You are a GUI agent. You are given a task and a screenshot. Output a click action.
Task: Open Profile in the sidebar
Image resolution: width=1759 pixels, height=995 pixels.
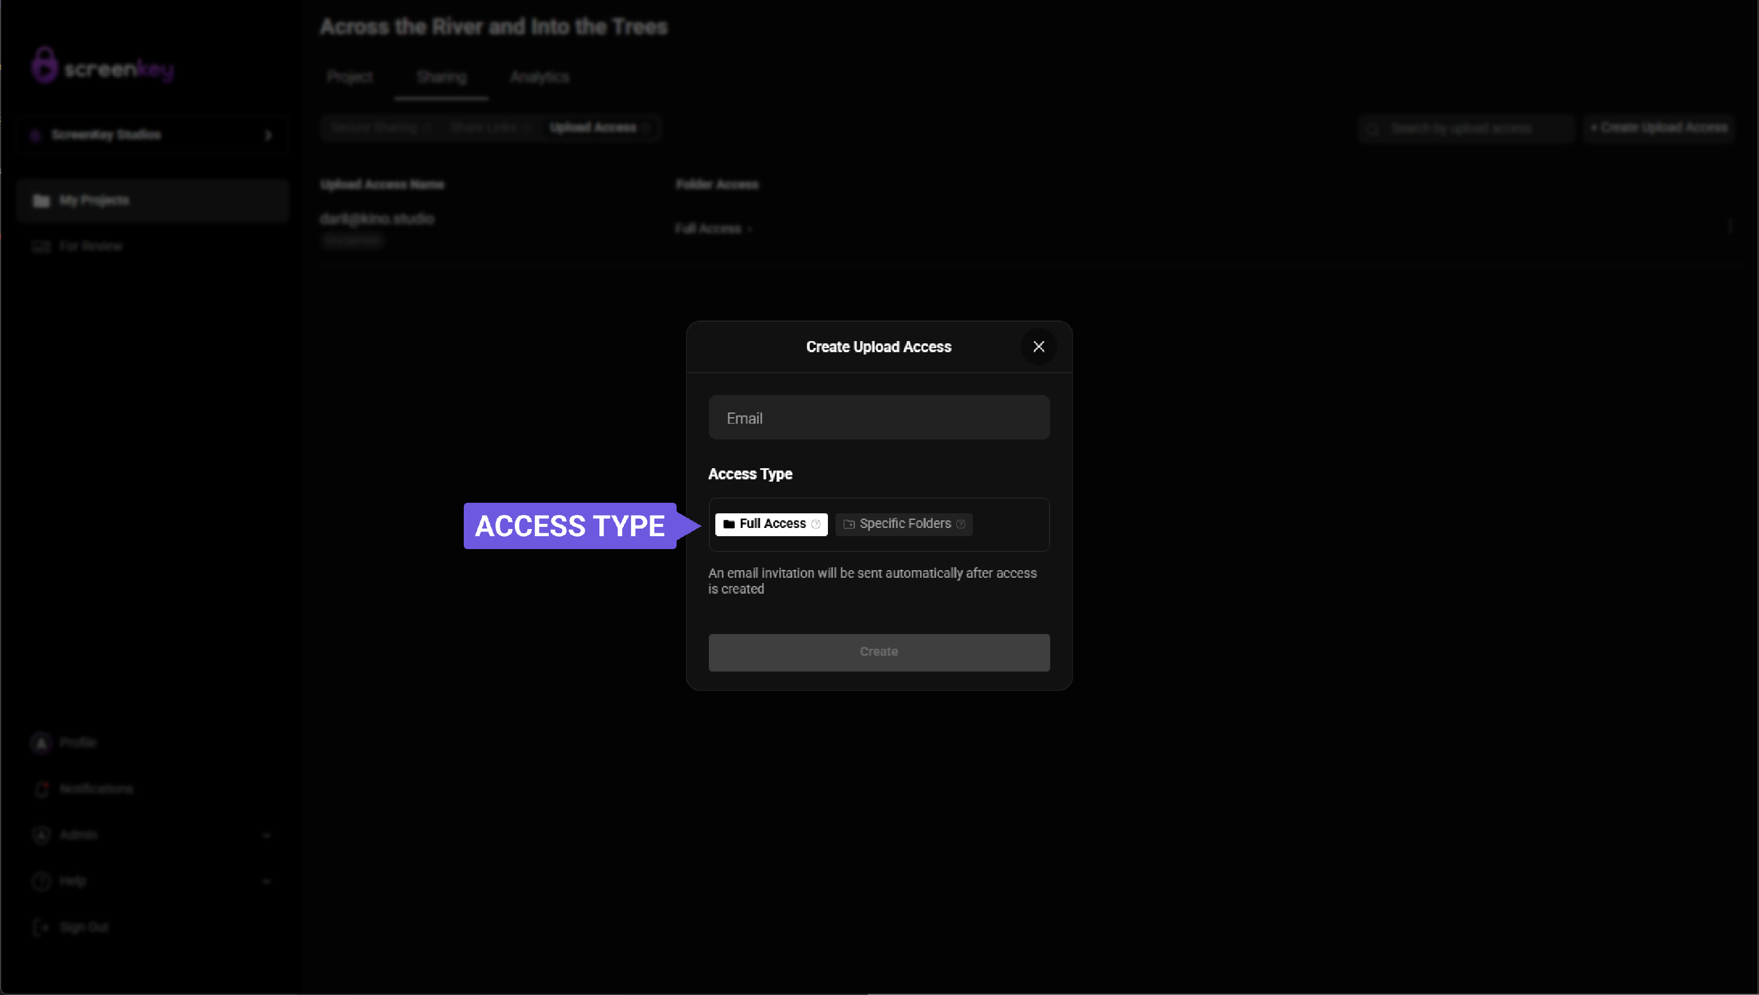[152, 742]
